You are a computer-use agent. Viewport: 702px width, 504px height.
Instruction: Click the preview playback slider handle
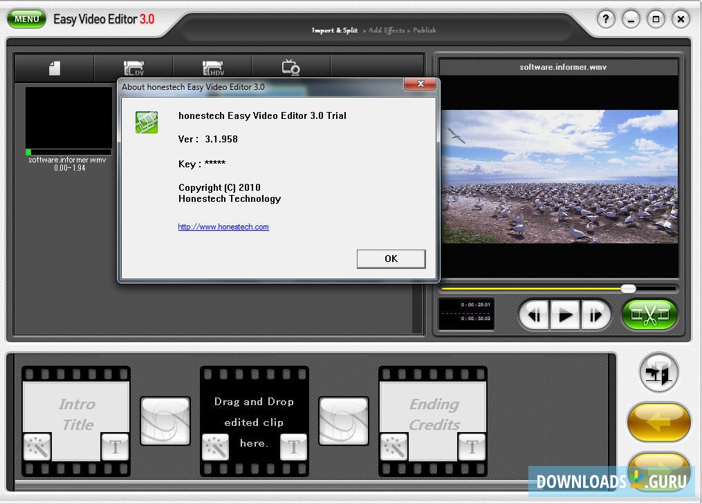(628, 288)
